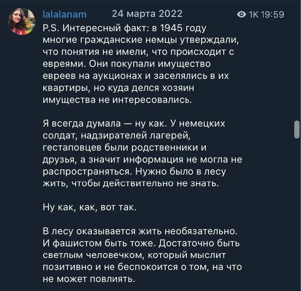The height and width of the screenshot is (291, 301).
Task: Click the line beginning В лесу оказывается
Action: click(139, 231)
